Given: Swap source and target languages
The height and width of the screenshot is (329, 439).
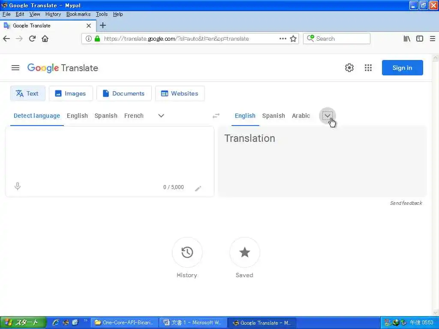Looking at the screenshot, I should [x=216, y=116].
